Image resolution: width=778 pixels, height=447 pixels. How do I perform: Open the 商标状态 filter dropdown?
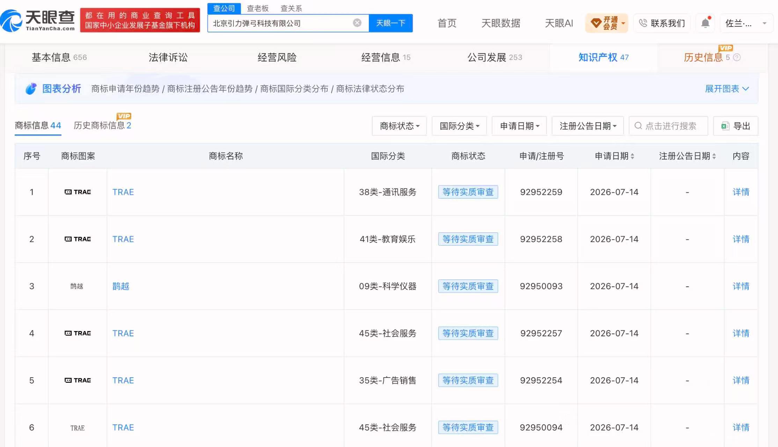click(x=399, y=126)
